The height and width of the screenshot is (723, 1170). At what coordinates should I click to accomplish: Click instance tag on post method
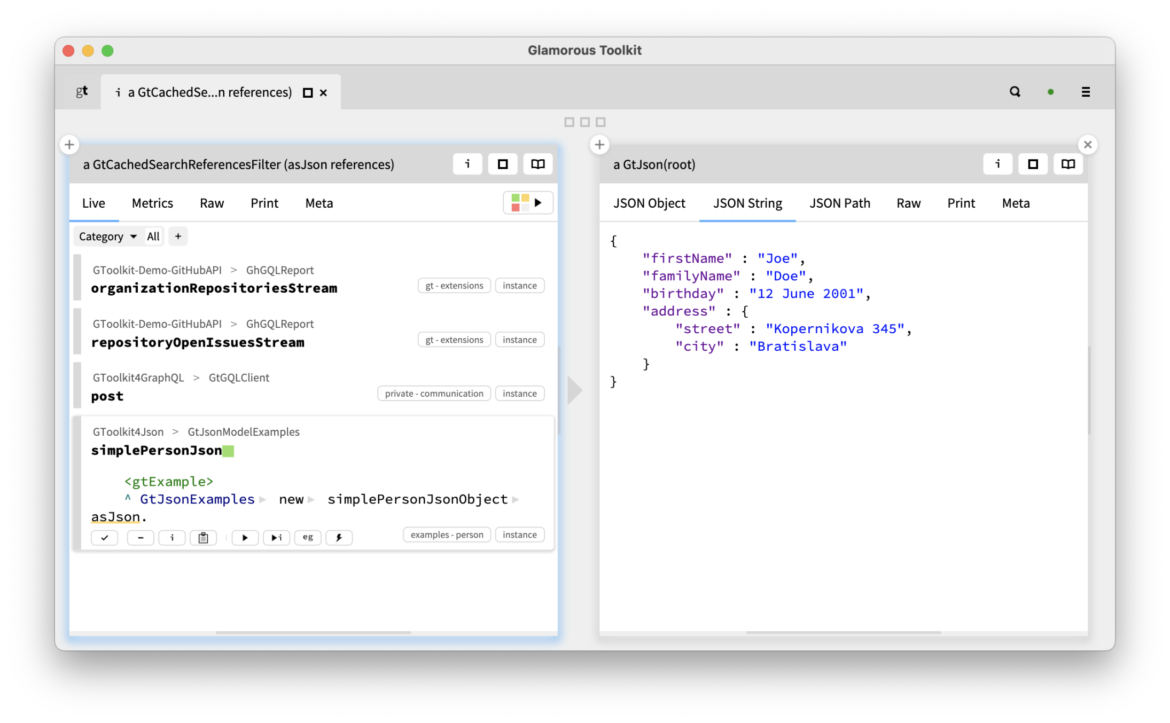click(519, 394)
